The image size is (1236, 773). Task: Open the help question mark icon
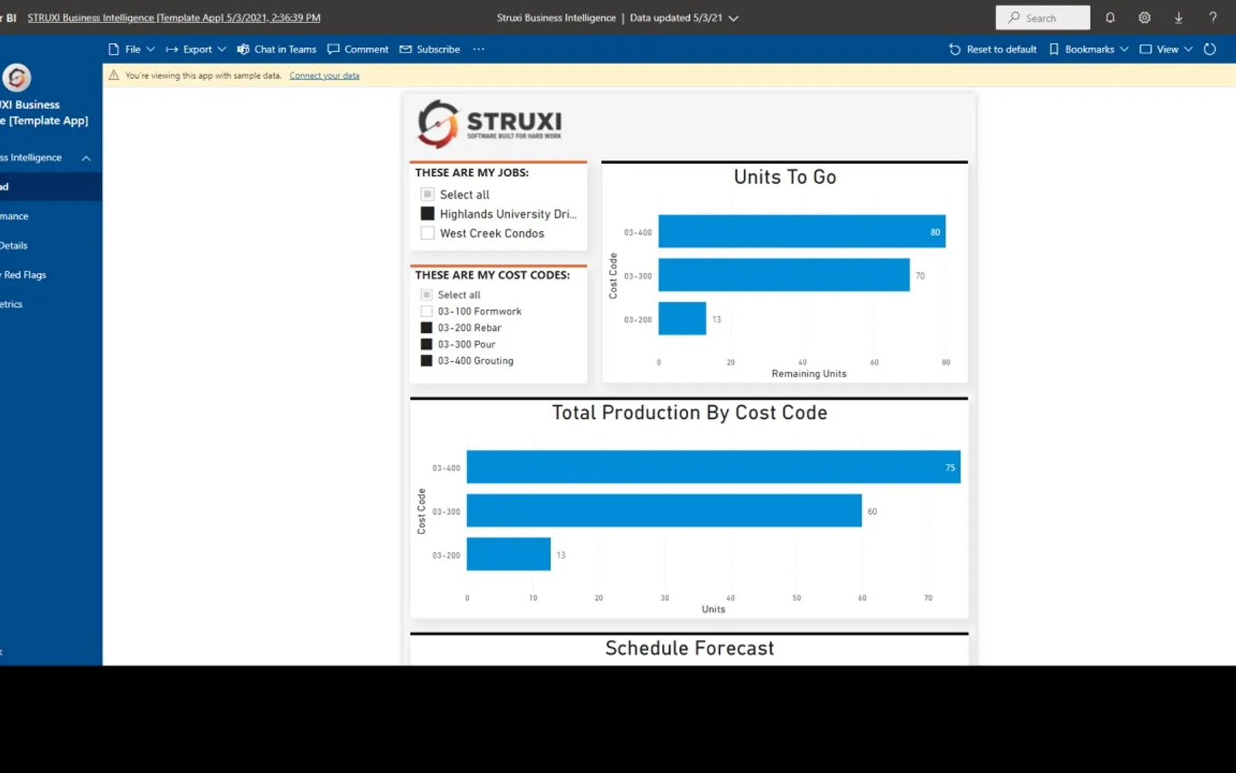click(x=1213, y=18)
